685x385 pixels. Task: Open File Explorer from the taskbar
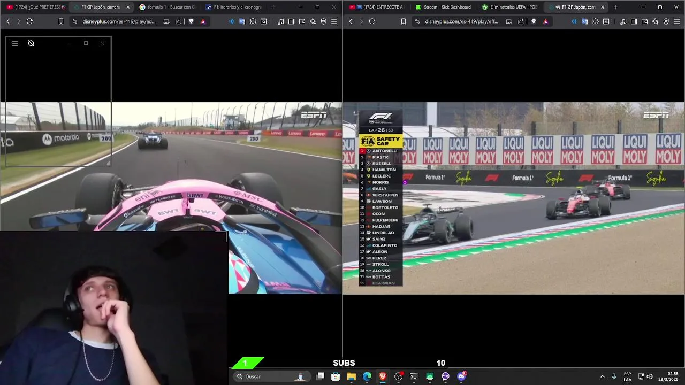coord(351,376)
